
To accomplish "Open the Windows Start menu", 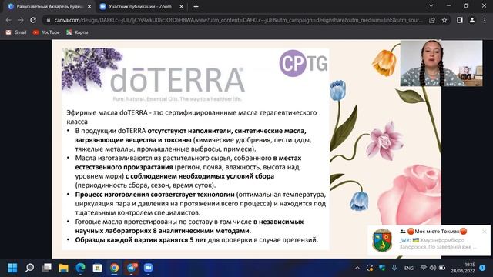I will pyautogui.click(x=12, y=268).
